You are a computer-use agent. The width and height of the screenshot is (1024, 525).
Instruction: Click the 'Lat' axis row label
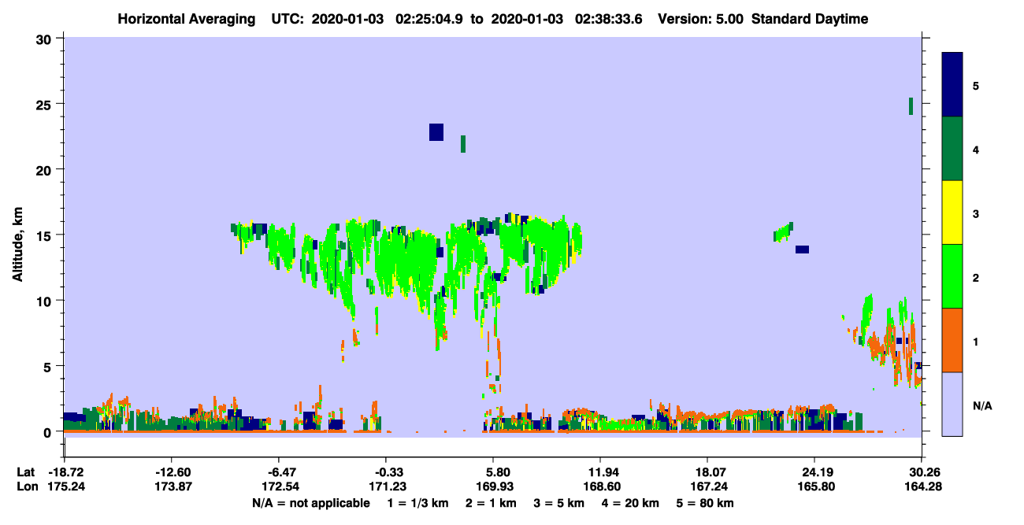click(x=25, y=472)
